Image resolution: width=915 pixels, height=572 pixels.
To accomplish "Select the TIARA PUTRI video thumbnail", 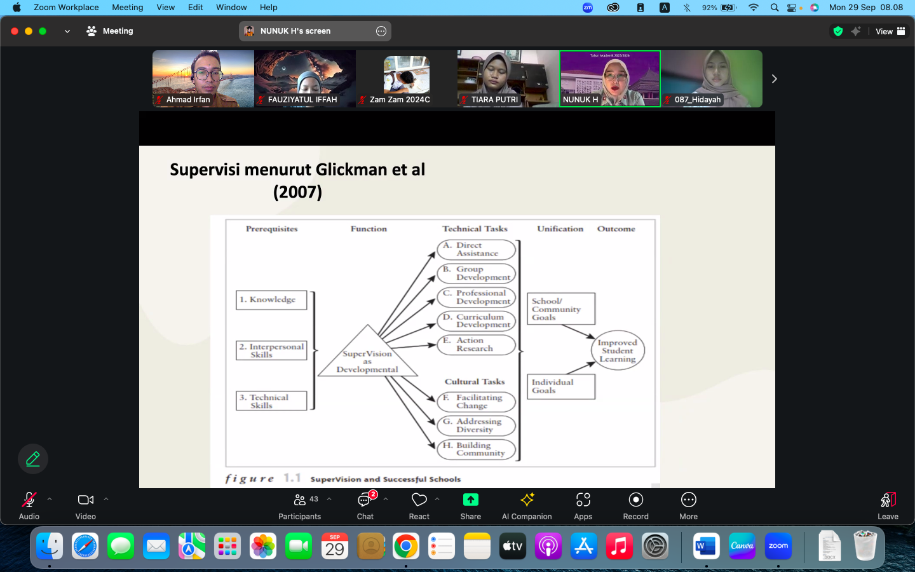I will [508, 79].
